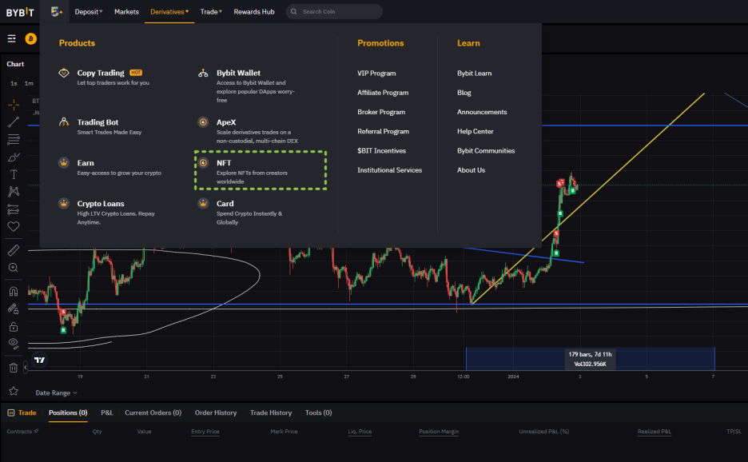
Task: Open Bybit Learn link
Action: tap(474, 73)
